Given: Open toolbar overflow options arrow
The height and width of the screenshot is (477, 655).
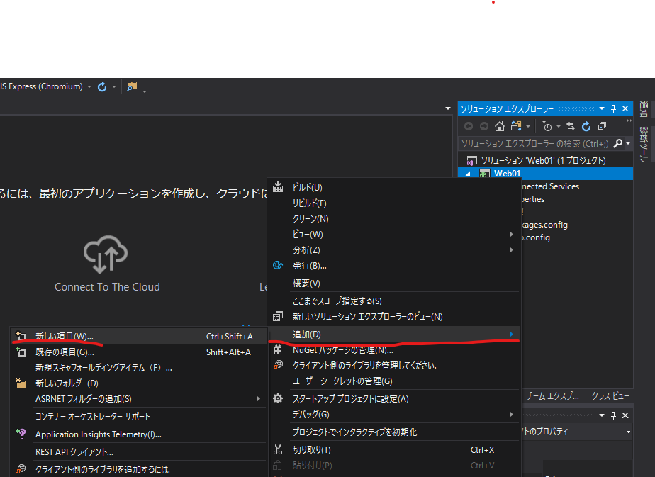Looking at the screenshot, I should [x=145, y=90].
